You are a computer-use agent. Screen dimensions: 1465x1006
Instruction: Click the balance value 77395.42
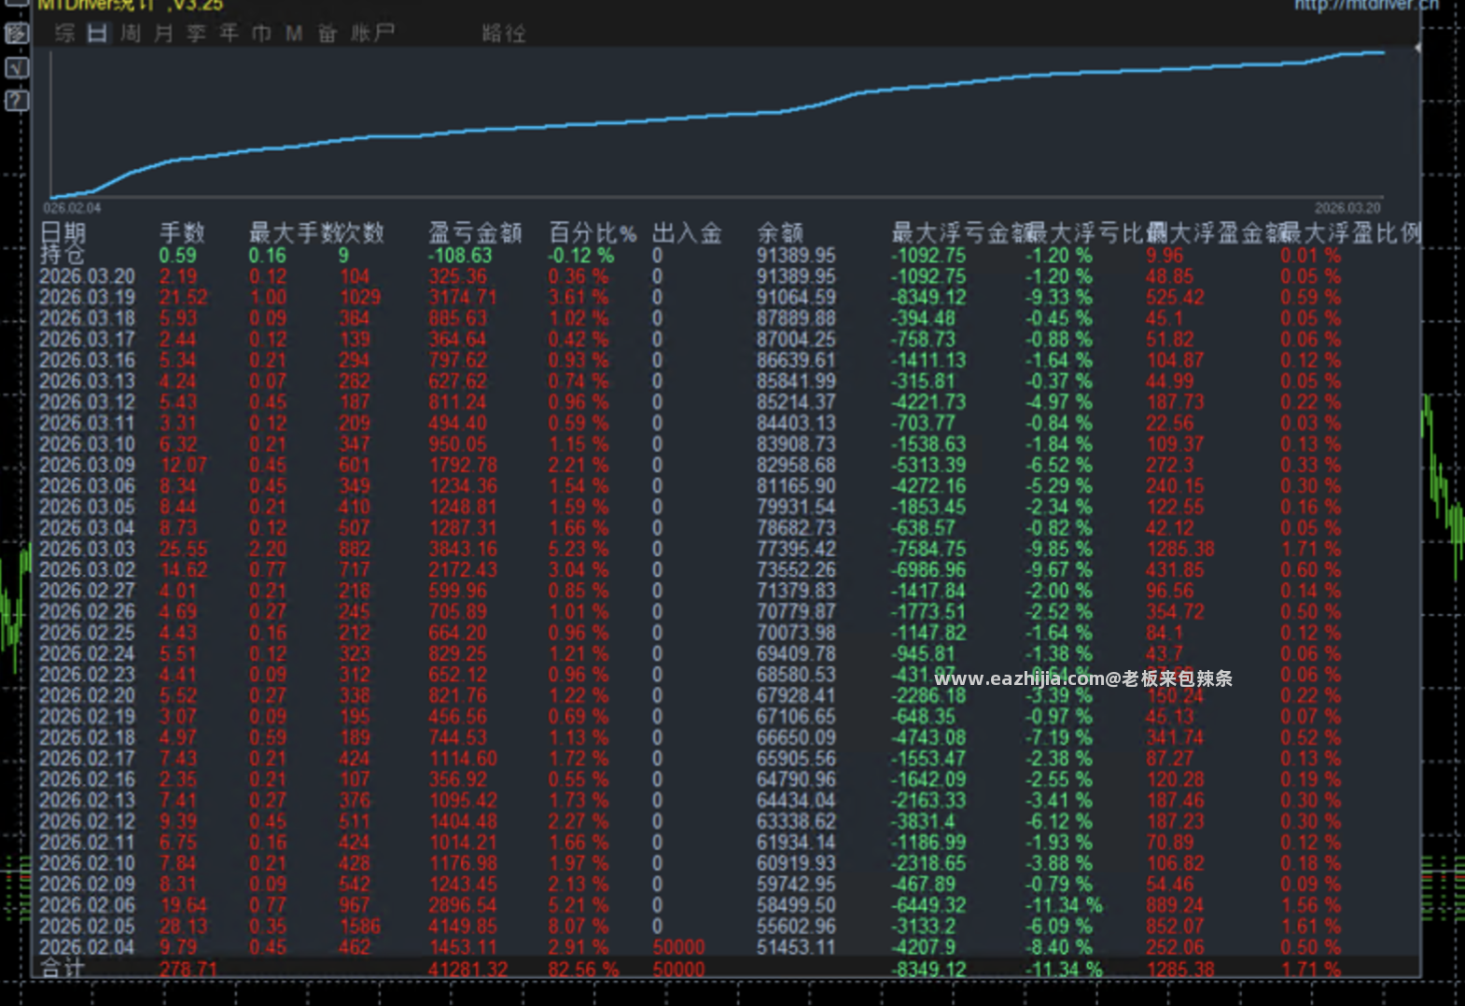point(796,549)
